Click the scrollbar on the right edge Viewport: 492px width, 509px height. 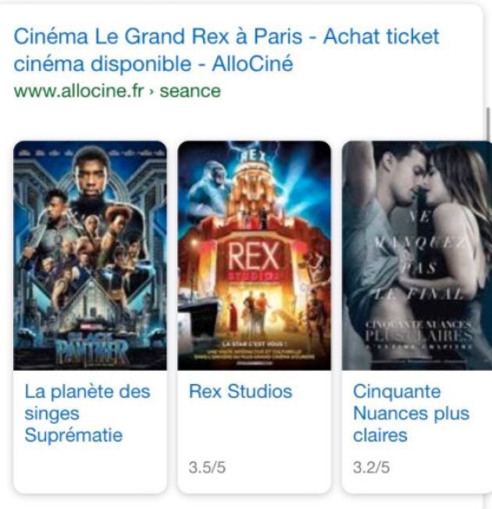487,123
